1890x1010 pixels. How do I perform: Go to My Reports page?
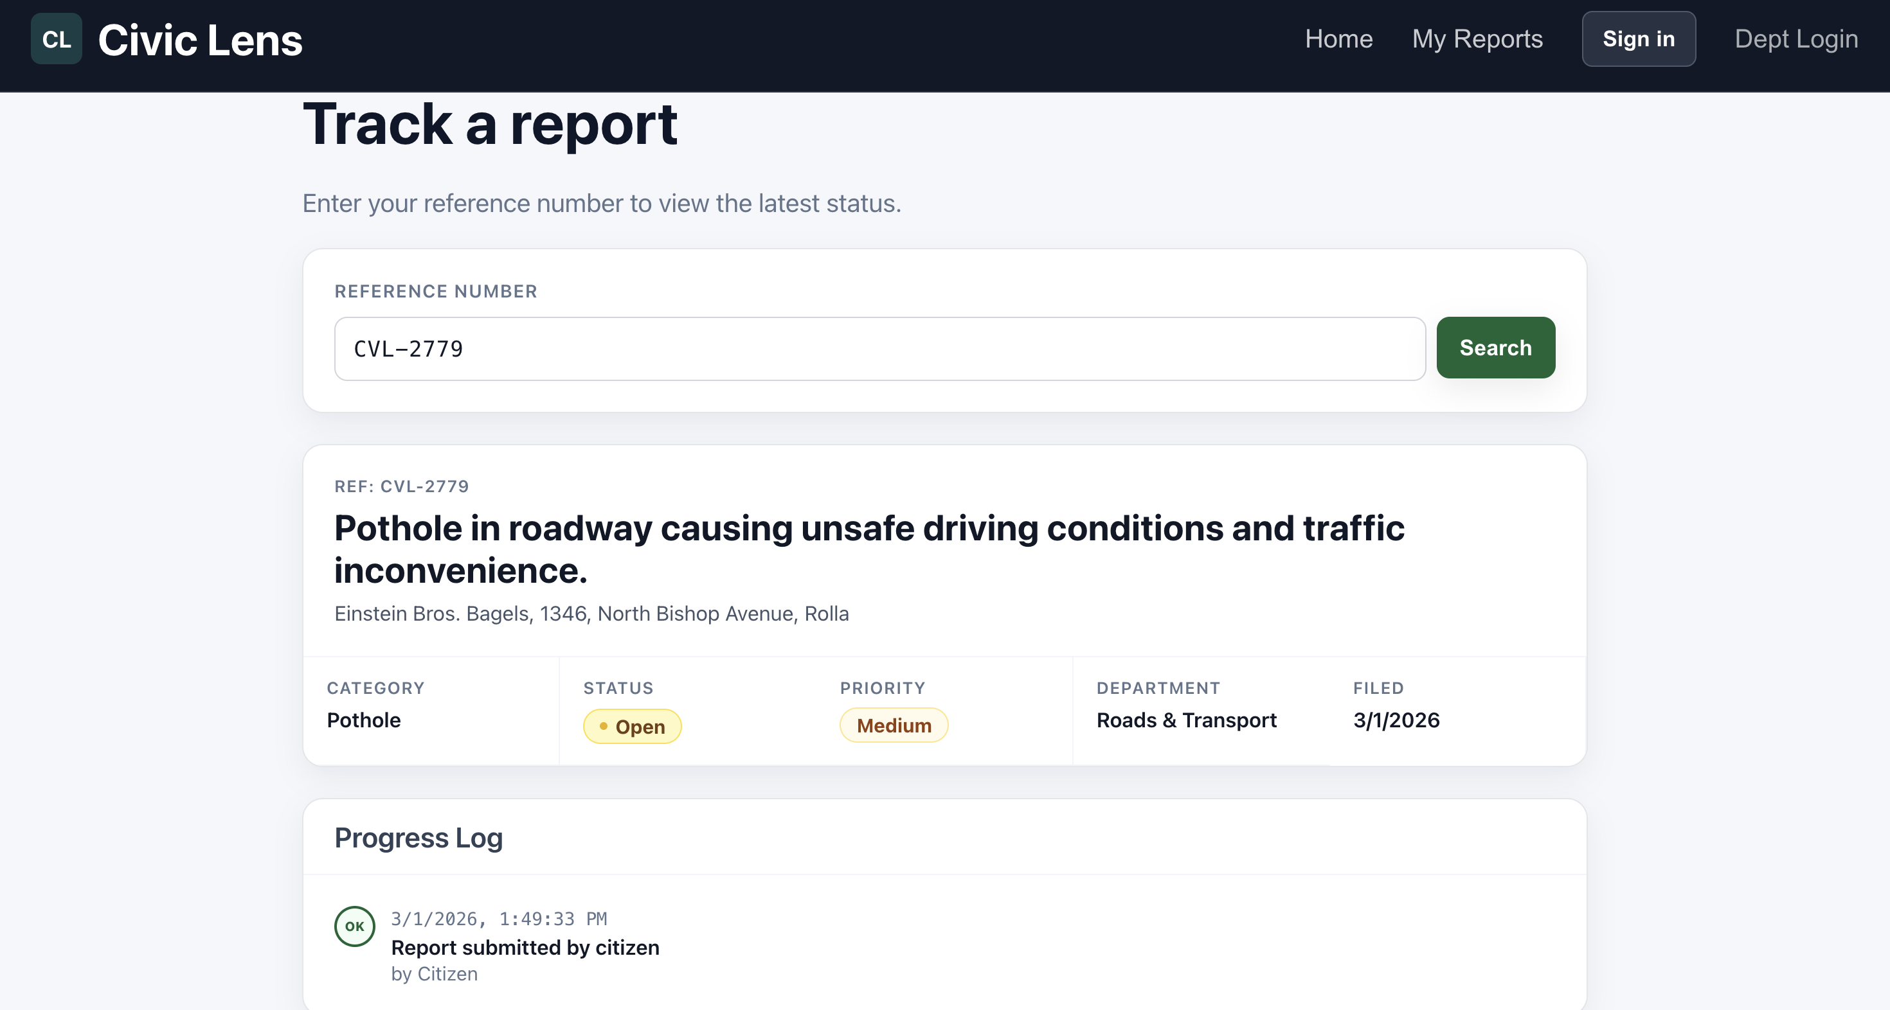(1477, 39)
